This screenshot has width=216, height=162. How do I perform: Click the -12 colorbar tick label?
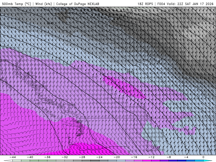click(151, 157)
